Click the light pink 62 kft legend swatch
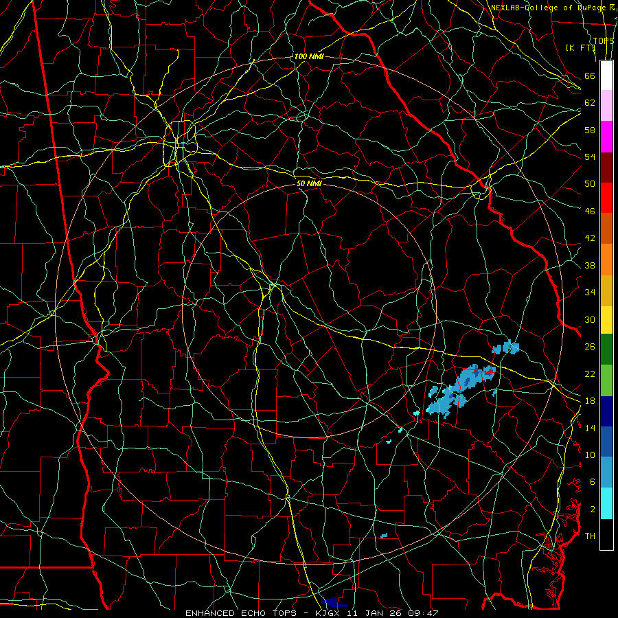 (606, 106)
